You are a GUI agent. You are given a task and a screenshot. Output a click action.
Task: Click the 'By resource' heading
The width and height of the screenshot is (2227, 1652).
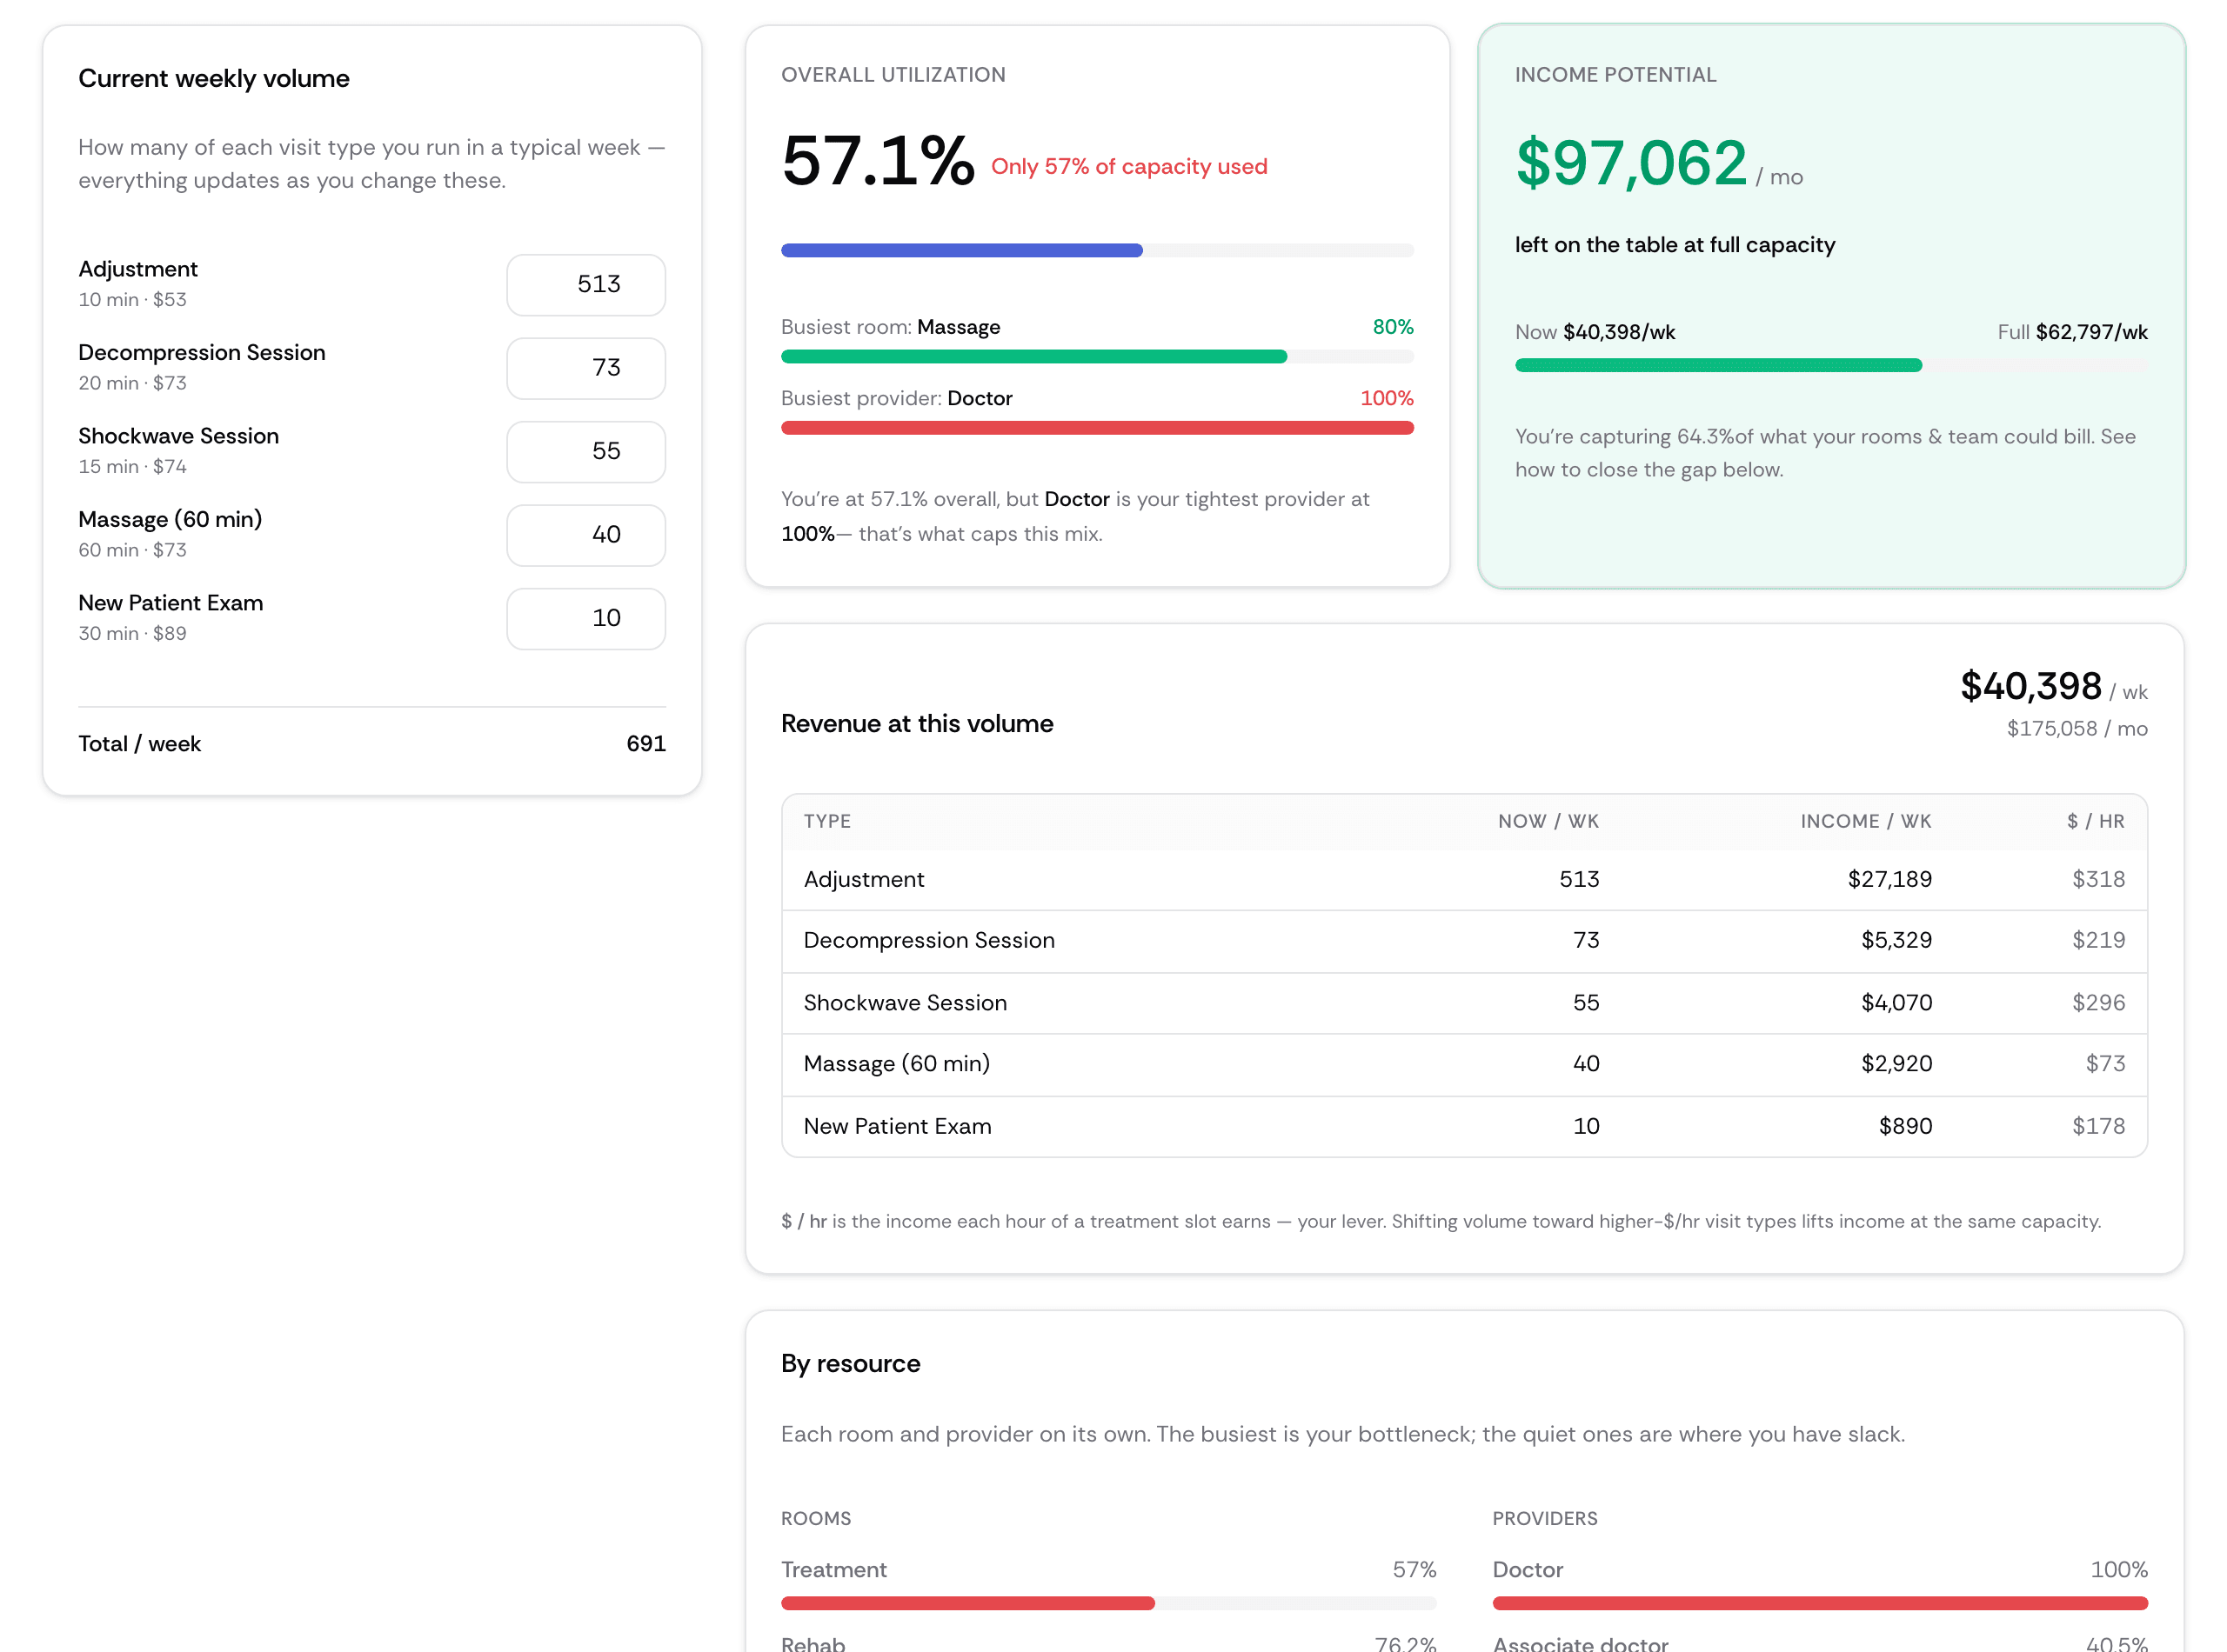851,1363
